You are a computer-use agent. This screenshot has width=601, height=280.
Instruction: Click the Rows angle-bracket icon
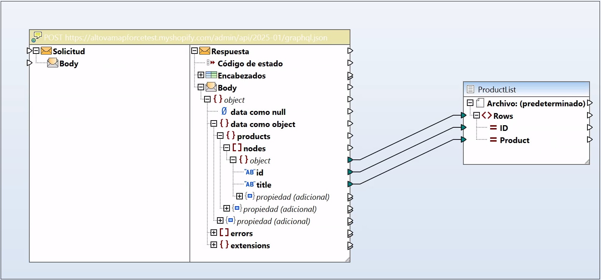(x=487, y=116)
